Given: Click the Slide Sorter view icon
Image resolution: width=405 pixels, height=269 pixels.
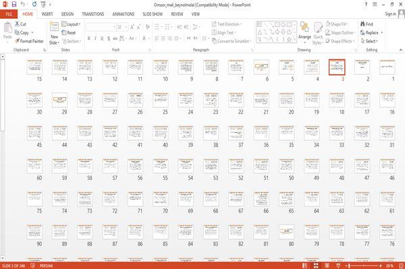Looking at the screenshot, I should 316,266.
